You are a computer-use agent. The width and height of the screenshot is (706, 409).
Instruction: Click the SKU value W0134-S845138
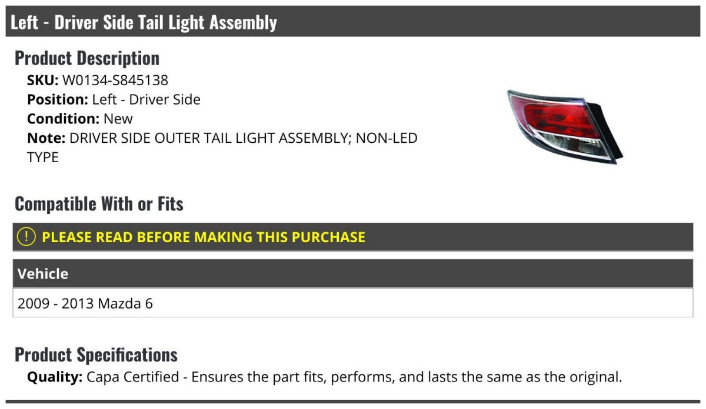[115, 80]
